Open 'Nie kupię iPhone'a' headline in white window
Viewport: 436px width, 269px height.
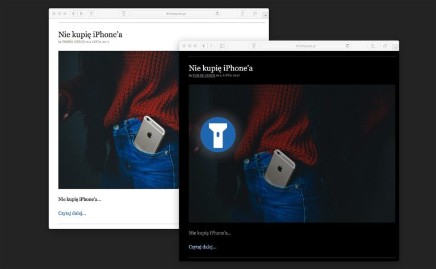tap(90, 35)
